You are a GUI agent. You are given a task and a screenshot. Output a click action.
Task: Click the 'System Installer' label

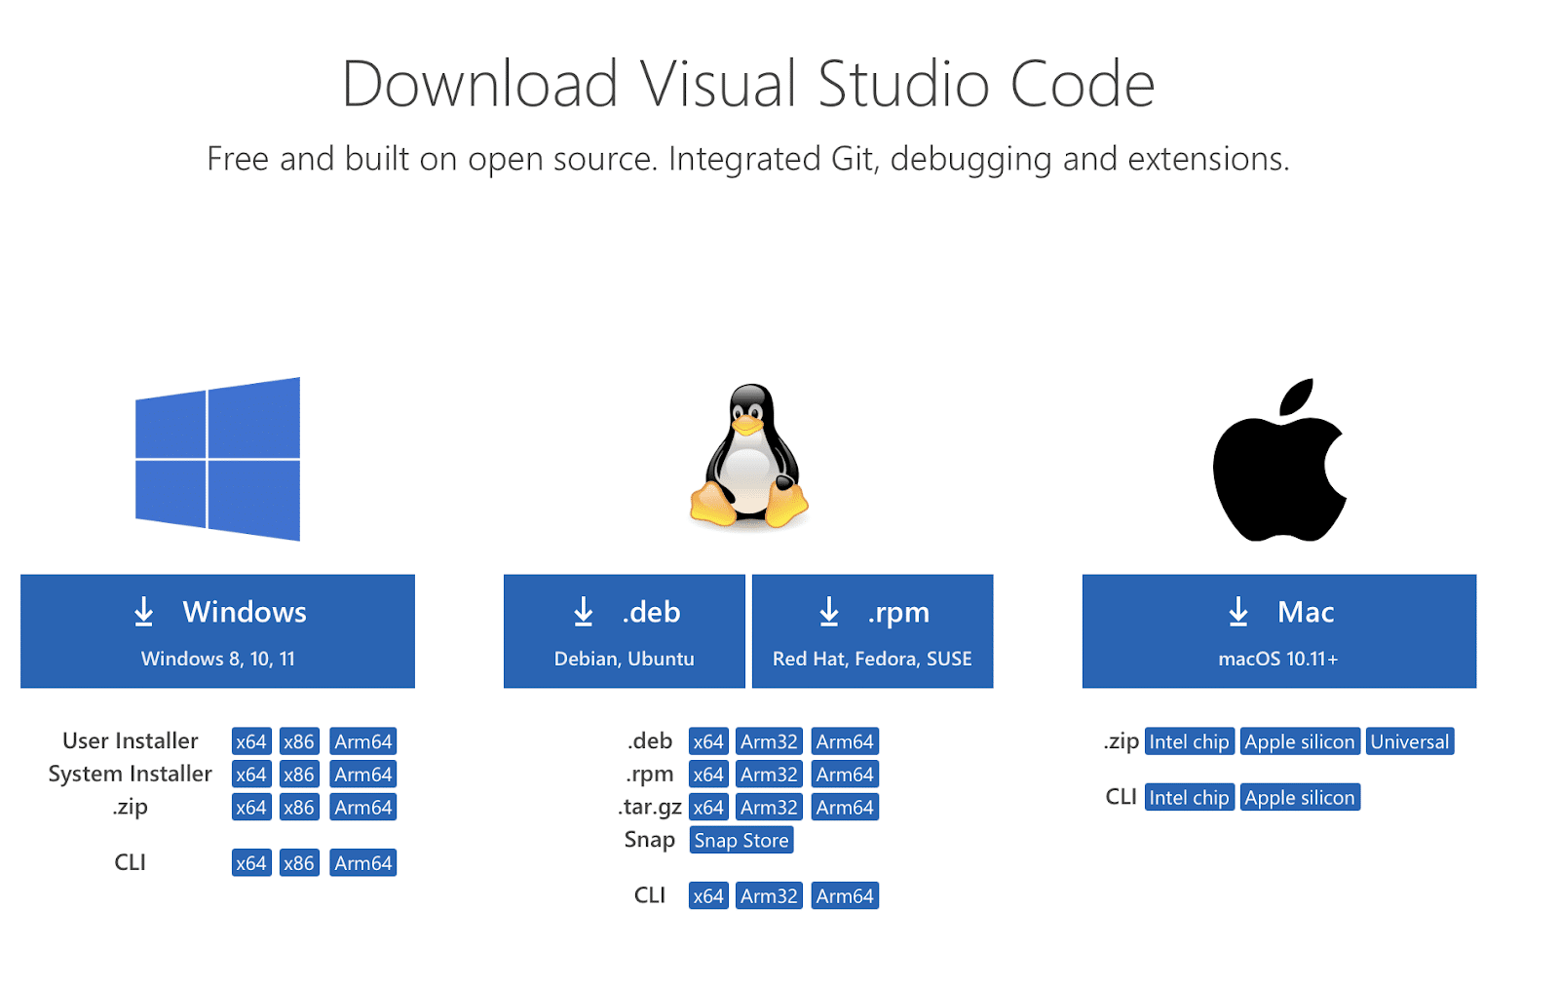(131, 775)
